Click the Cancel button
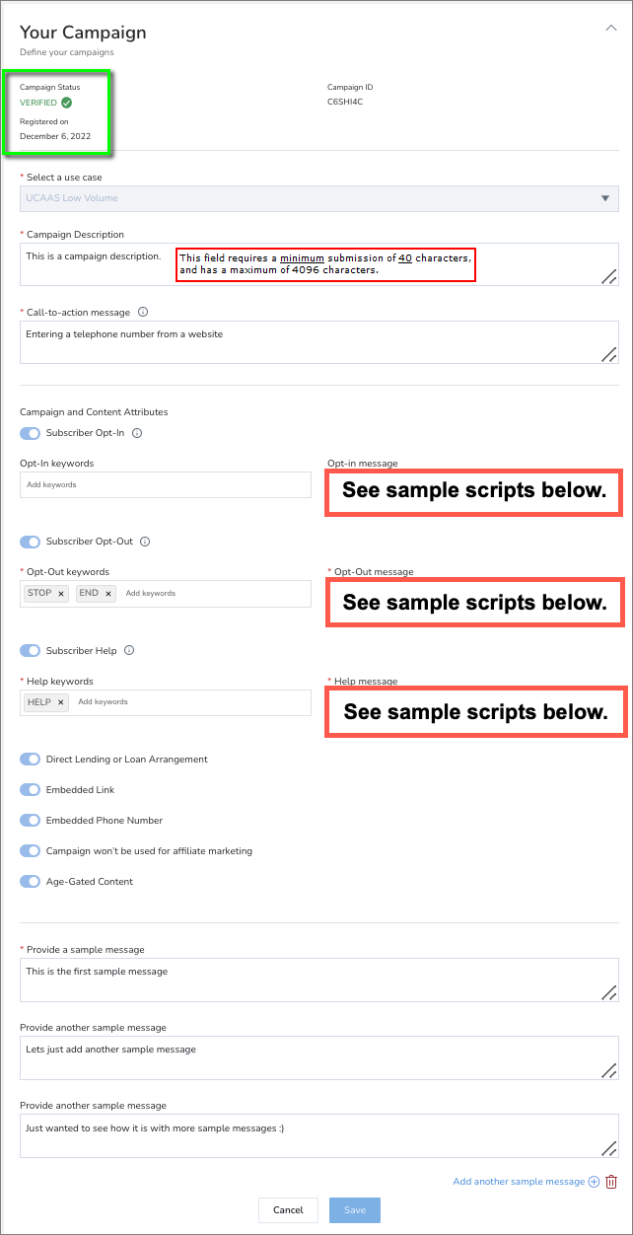 [288, 1210]
